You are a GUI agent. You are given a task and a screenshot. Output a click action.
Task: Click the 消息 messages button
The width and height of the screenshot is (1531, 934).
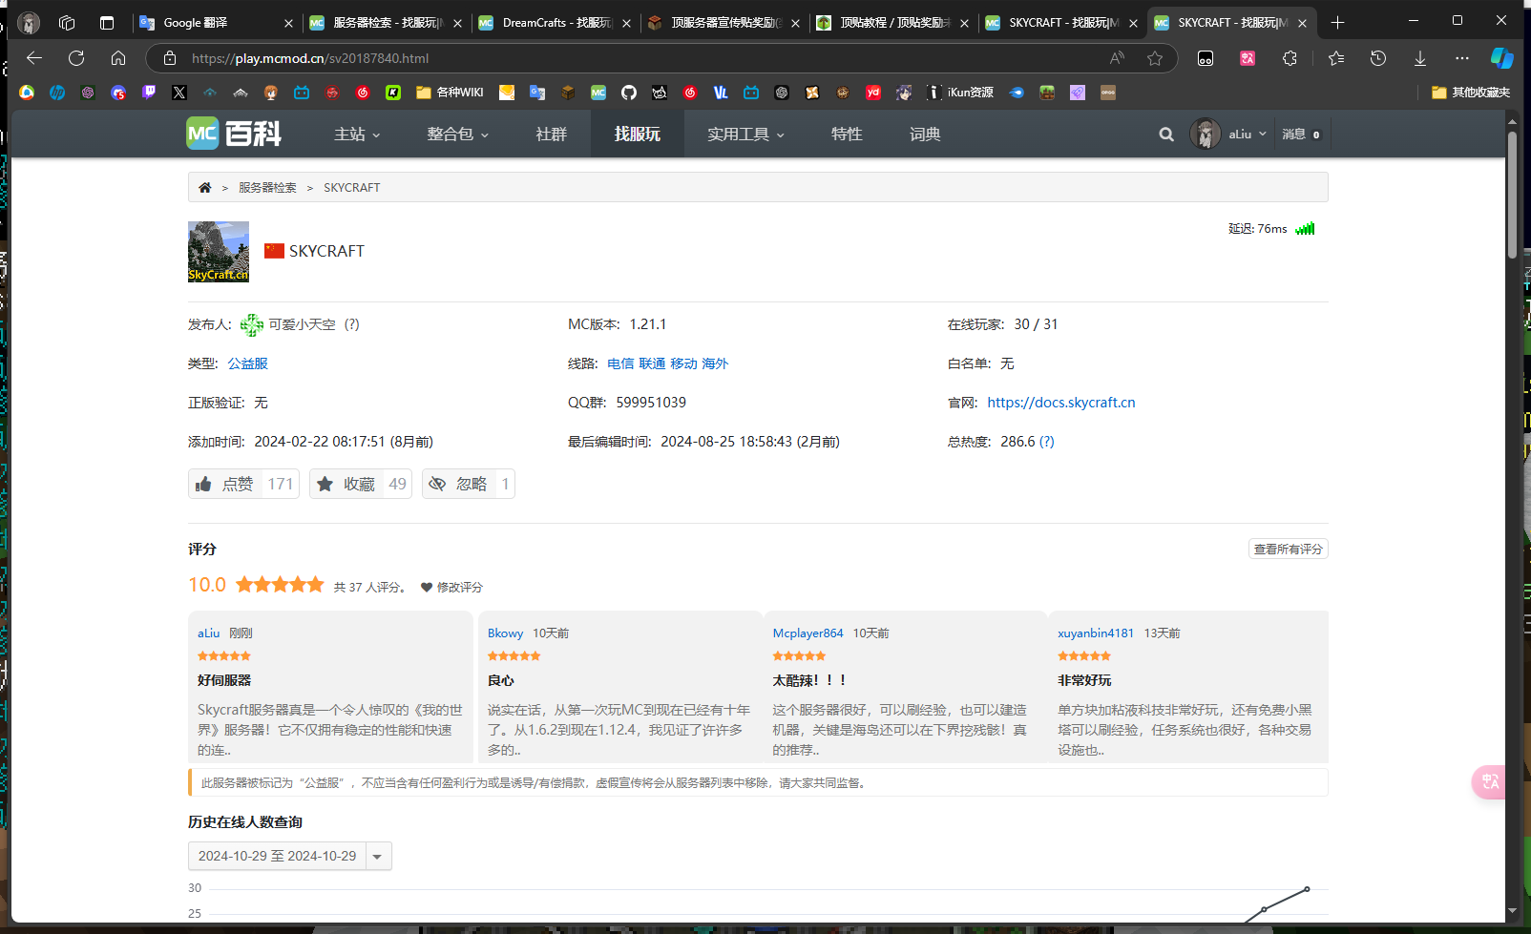(x=1301, y=135)
